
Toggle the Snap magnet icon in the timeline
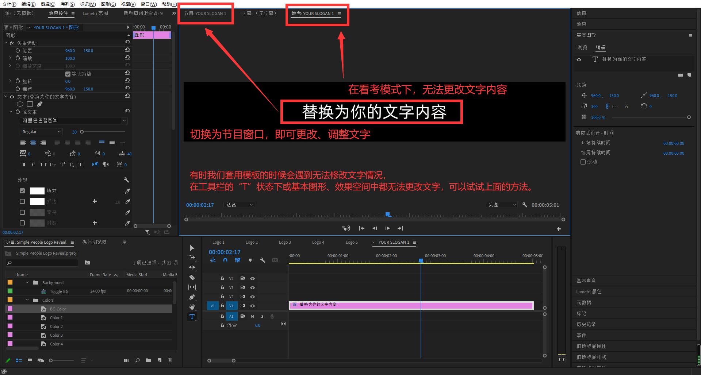tap(225, 260)
